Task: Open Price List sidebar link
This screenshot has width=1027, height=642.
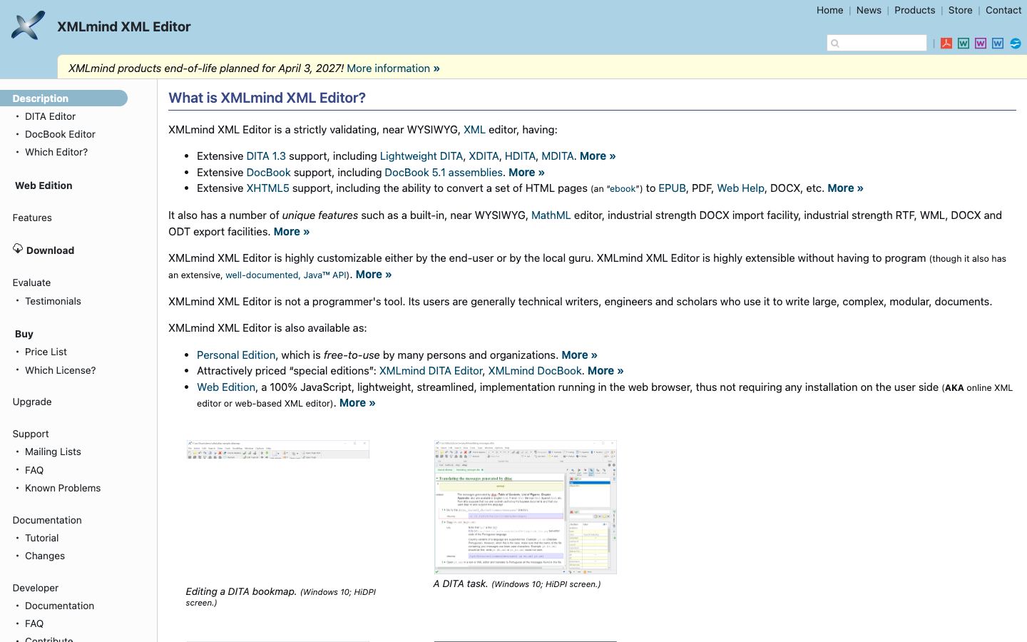Action: 46,352
